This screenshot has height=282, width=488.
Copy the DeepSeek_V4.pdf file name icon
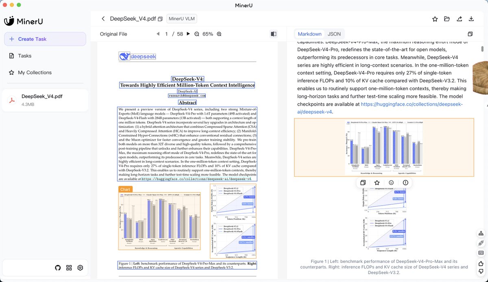point(160,19)
